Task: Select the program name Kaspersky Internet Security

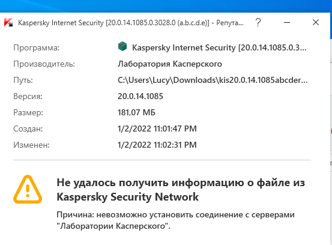Action: (x=219, y=47)
